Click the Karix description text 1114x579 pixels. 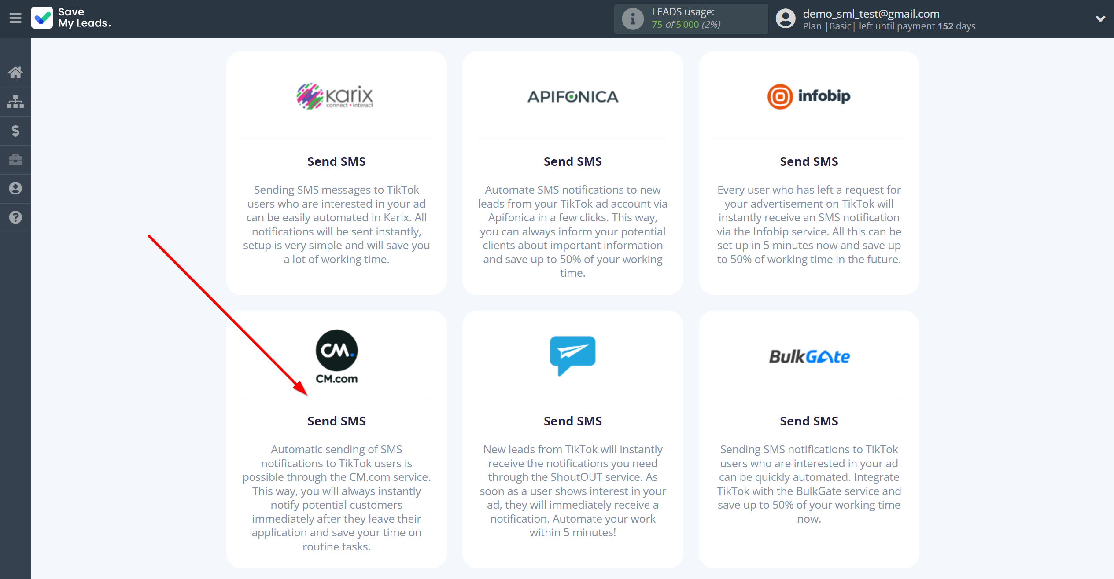point(336,224)
